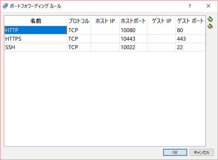Click empty host IP cell in HTTP row

(105, 30)
